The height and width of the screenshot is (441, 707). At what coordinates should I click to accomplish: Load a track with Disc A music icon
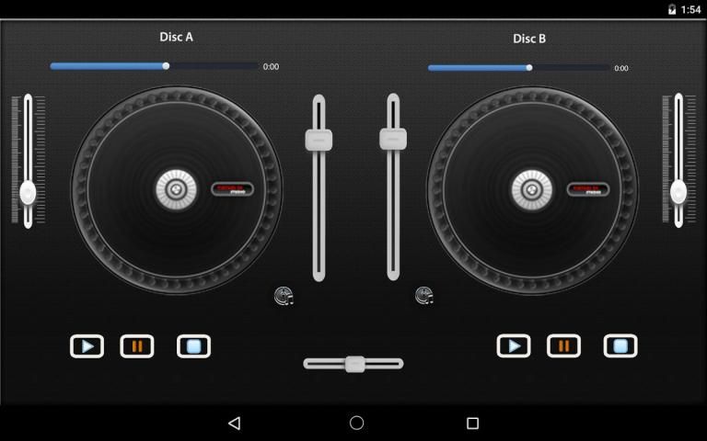284,296
